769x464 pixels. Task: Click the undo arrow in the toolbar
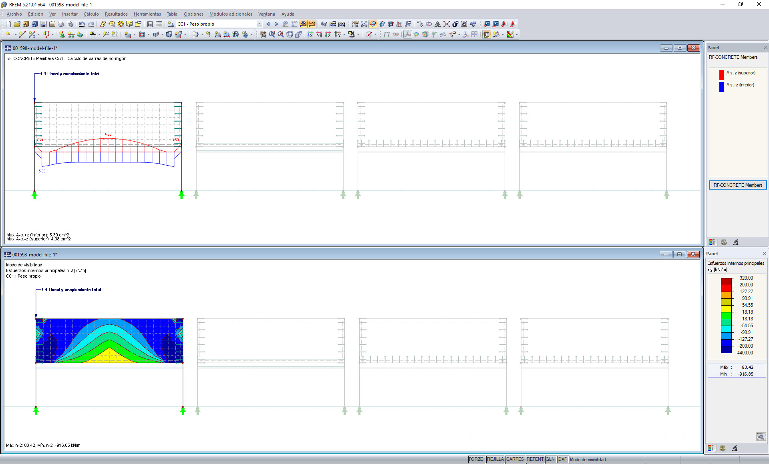click(x=82, y=24)
